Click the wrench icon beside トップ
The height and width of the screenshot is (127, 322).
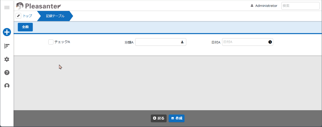tap(18, 16)
